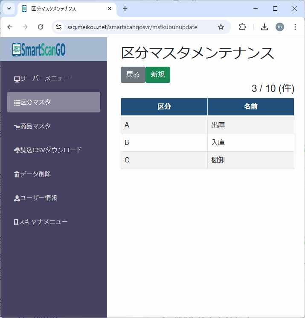This screenshot has width=305, height=318.
Task: Select the 棚卸 cell
Action: 251,160
